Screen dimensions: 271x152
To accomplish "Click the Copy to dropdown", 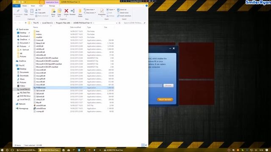I will (x=59, y=13).
